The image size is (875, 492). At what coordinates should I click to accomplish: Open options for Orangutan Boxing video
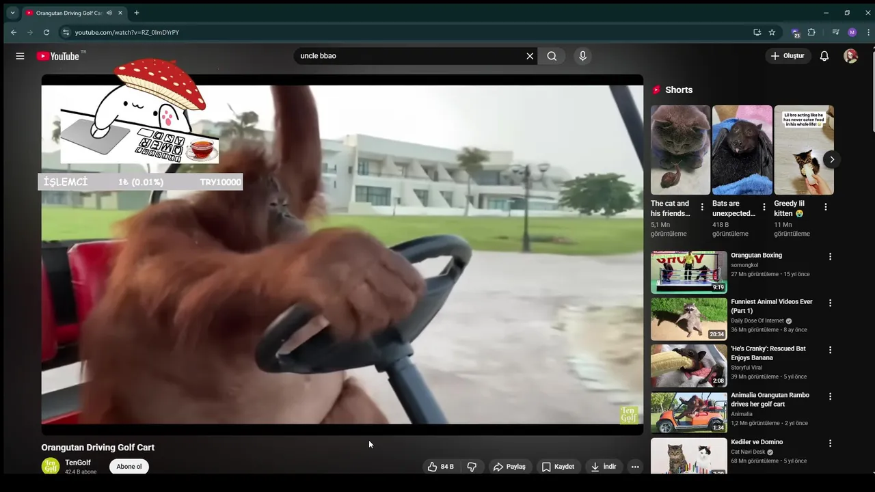[831, 257]
